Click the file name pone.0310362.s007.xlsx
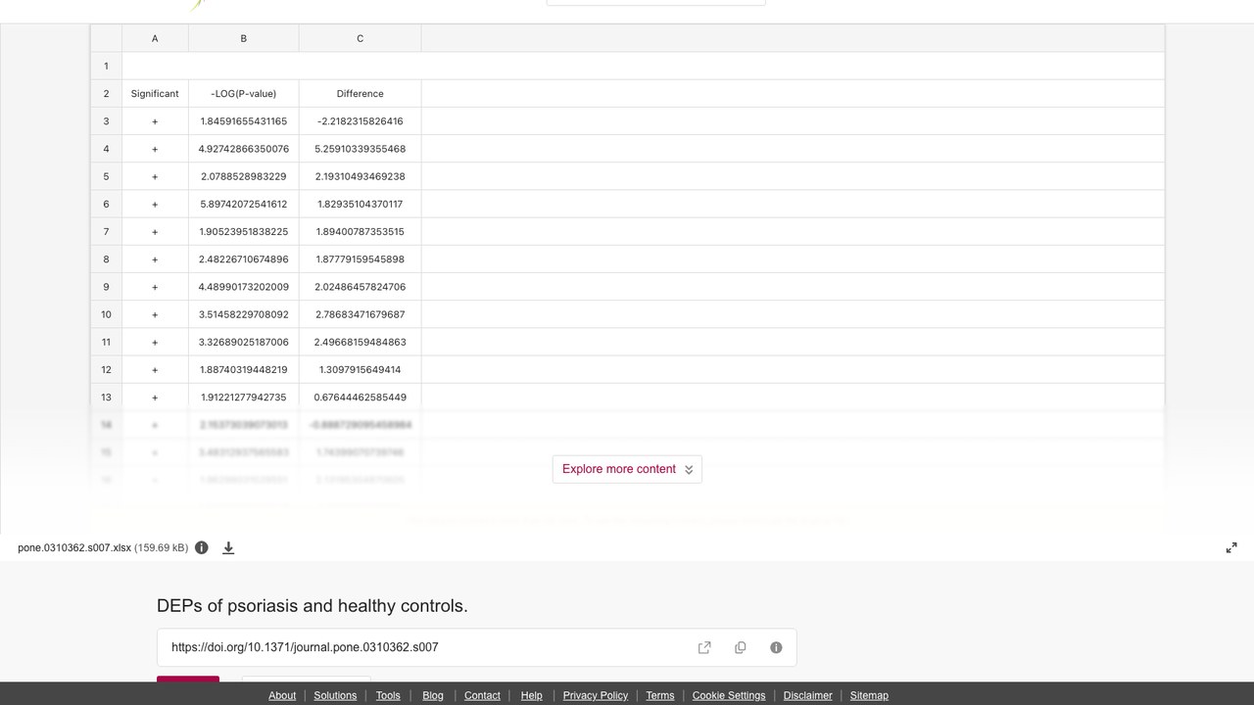 click(74, 548)
